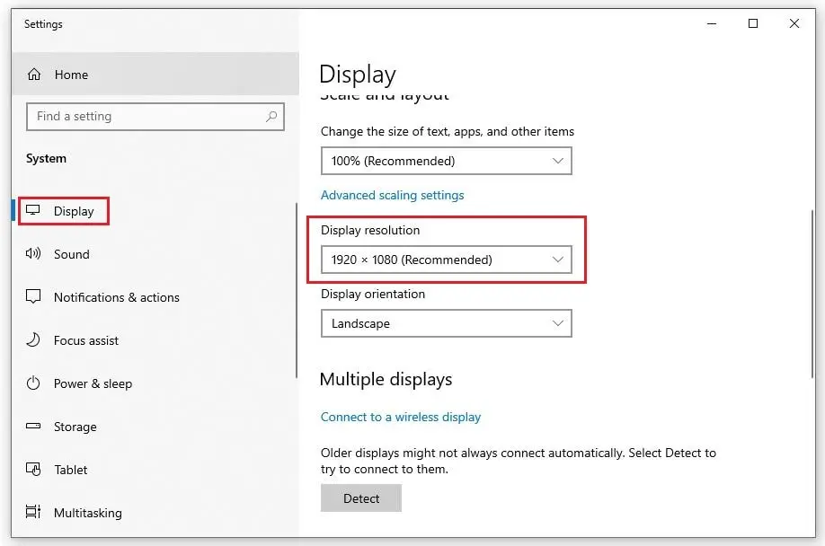This screenshot has width=825, height=546.
Task: Open the Display resolution dropdown
Action: click(447, 260)
